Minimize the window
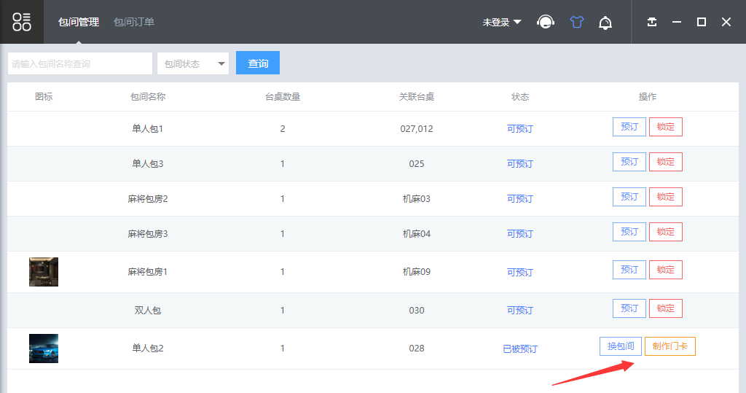 [x=677, y=22]
